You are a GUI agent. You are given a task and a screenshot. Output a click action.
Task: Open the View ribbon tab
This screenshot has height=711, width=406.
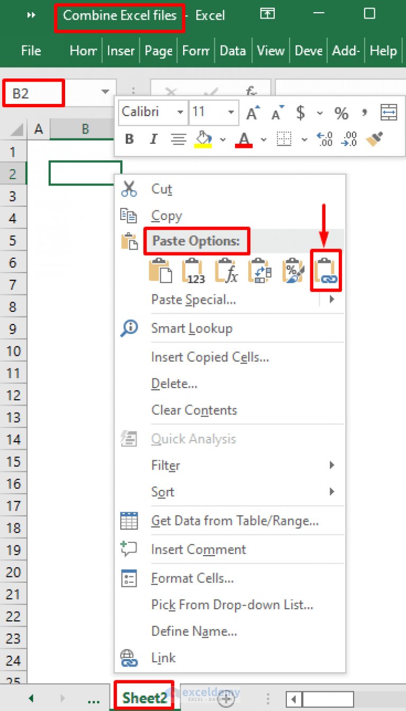[270, 51]
